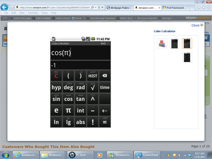Click the abs key
This screenshot has width=212, height=159.
81,122
